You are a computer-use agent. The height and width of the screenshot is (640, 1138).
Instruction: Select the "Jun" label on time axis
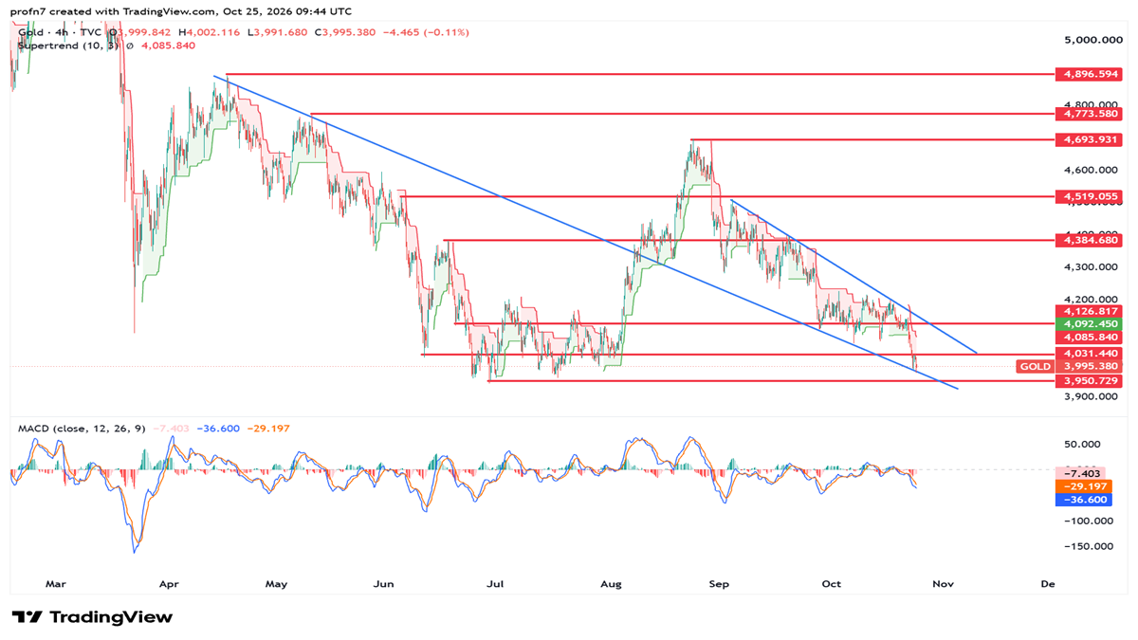(x=385, y=584)
